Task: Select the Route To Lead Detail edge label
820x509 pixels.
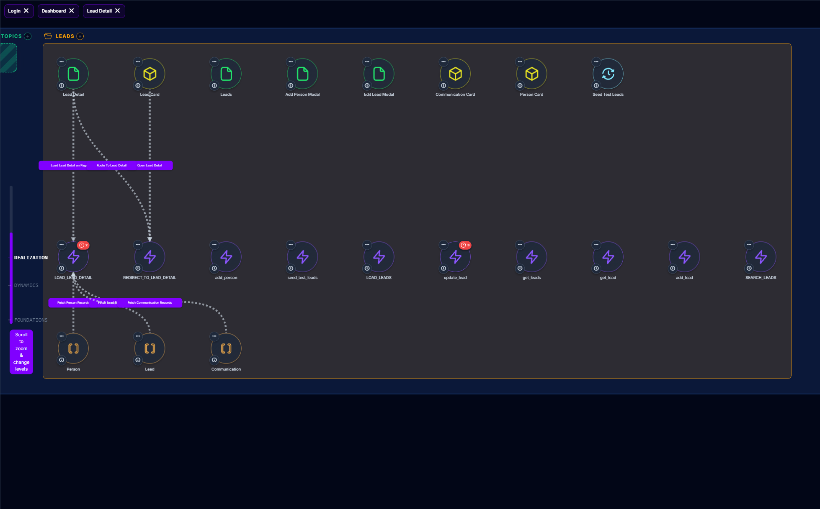Action: (111, 166)
